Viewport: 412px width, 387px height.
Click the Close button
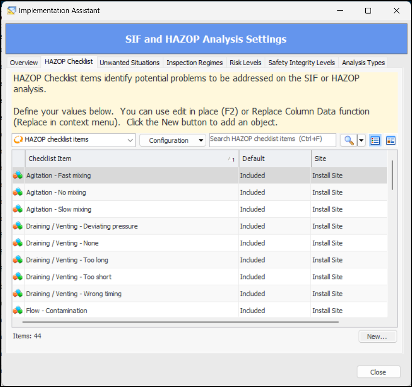click(378, 372)
